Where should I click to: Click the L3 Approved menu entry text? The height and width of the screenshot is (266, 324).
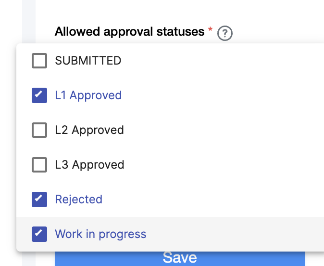pos(89,165)
